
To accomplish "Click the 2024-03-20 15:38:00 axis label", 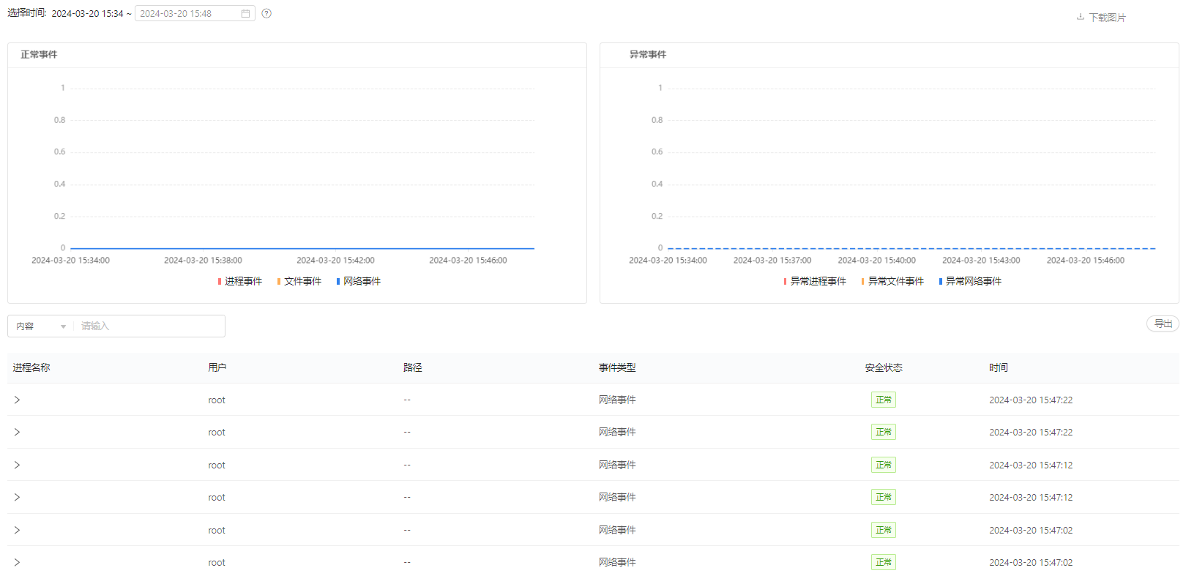I will pos(203,261).
